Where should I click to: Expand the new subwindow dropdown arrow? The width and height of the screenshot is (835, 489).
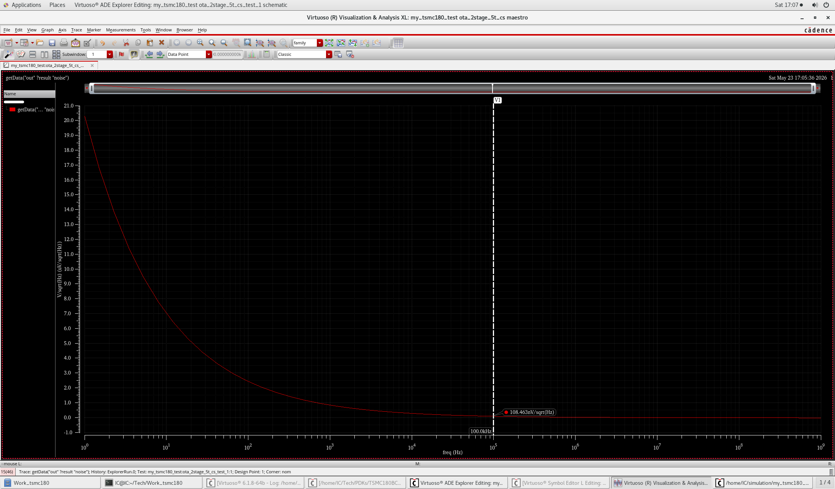point(32,43)
